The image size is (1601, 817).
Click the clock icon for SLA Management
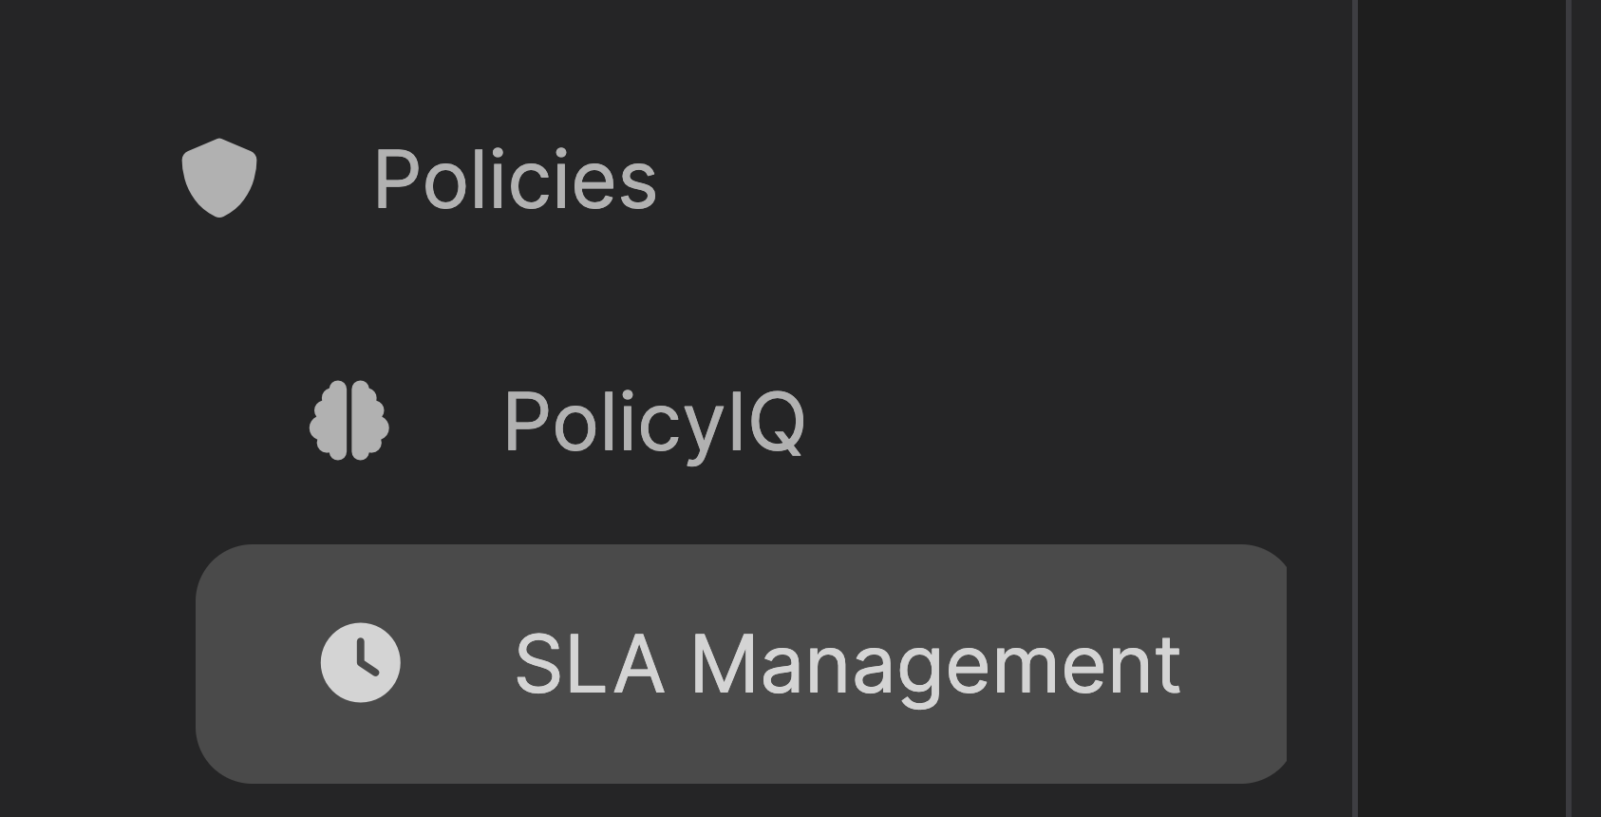click(361, 662)
